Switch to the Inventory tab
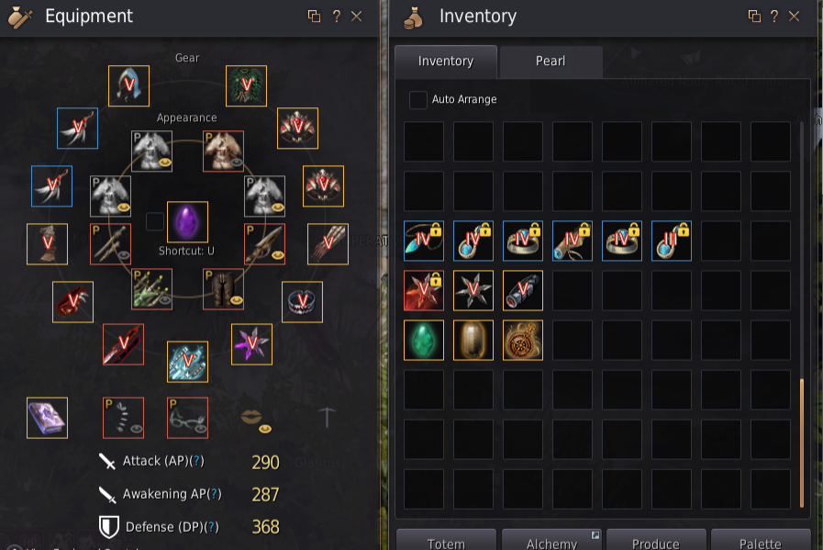Viewport: 823px width, 550px height. pos(446,62)
